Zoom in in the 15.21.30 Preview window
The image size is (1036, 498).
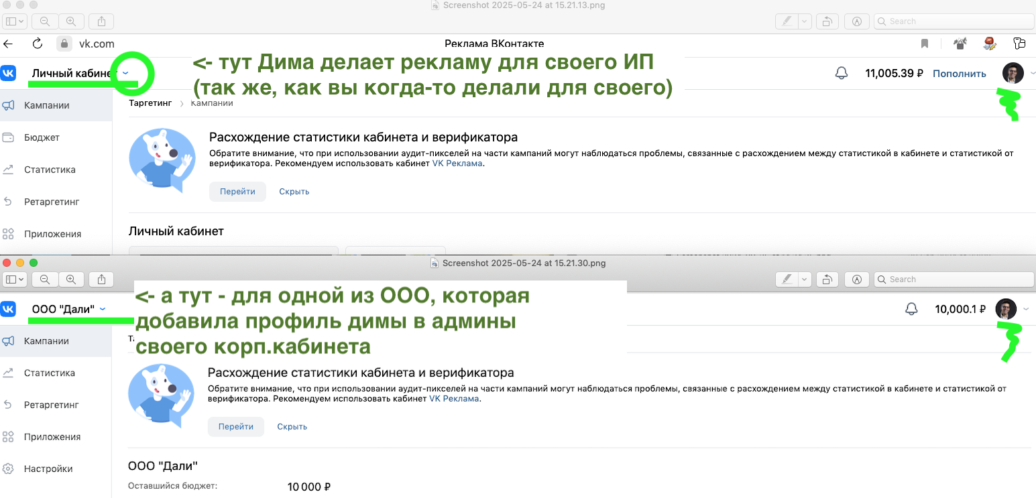[71, 279]
